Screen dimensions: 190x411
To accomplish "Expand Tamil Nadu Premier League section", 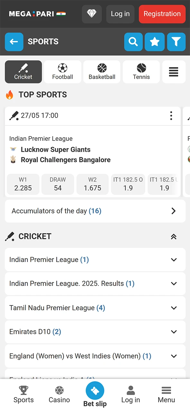I will coord(95,308).
